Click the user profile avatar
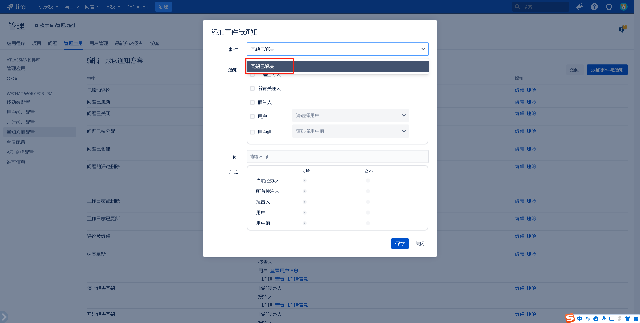The height and width of the screenshot is (323, 640). click(624, 7)
